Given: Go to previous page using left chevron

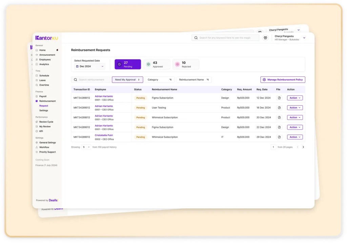Looking at the screenshot, I should coord(298,147).
